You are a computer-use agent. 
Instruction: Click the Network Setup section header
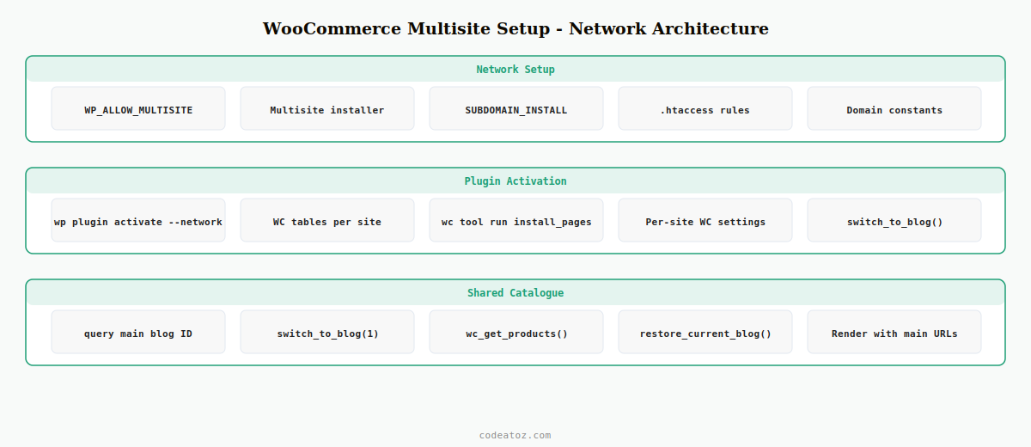515,70
